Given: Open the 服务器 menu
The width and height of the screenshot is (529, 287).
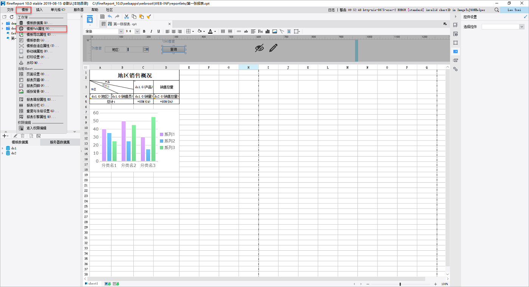Looking at the screenshot, I should pyautogui.click(x=79, y=10).
